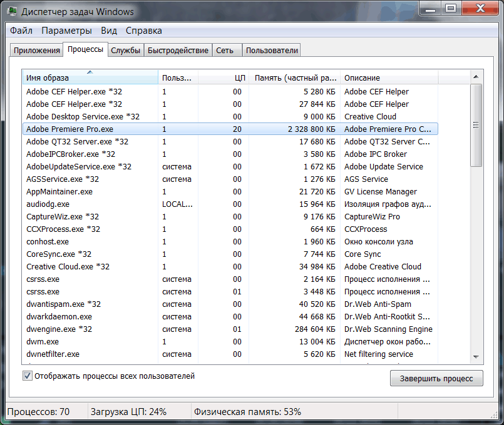
Task: Click Процессов: 70 in status bar
Action: click(38, 411)
